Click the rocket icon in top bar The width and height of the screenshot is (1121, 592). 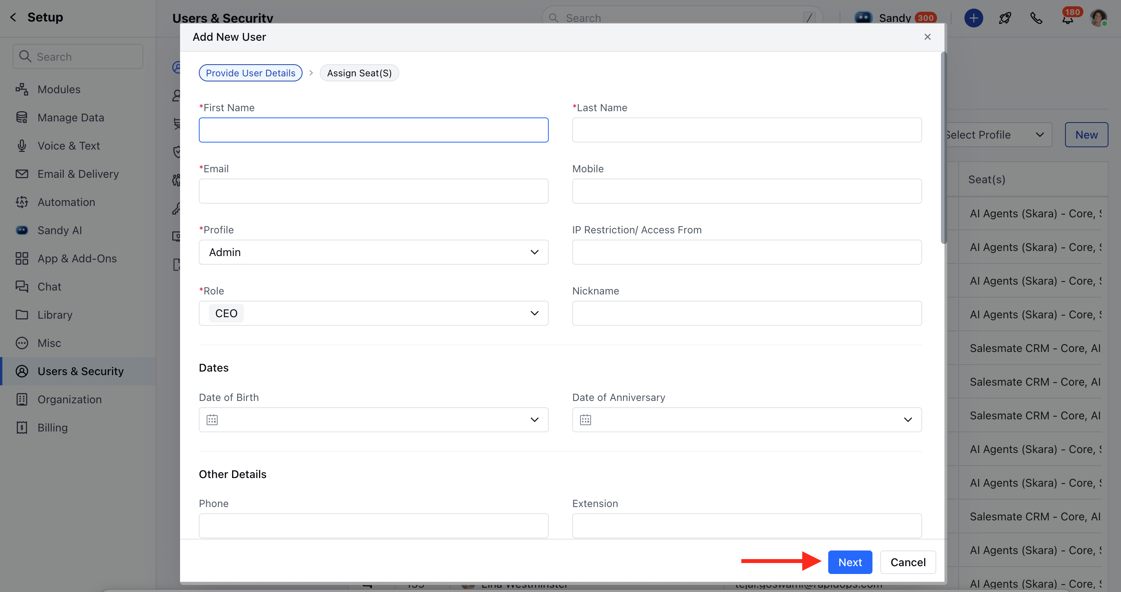tap(1005, 18)
